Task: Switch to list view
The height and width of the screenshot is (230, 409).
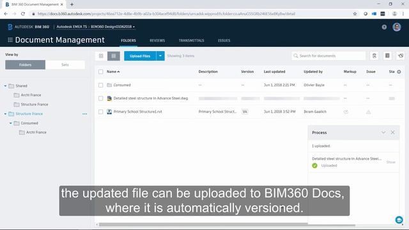Action: (114, 56)
